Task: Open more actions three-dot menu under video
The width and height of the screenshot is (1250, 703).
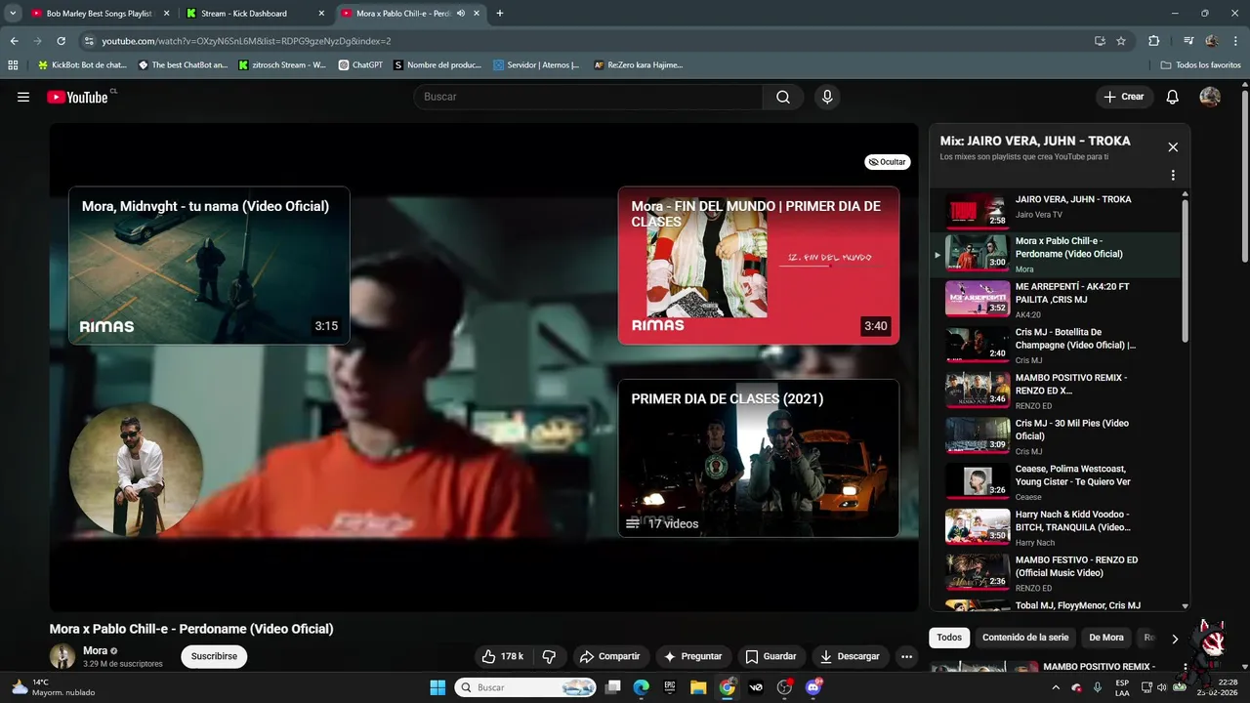Action: pos(906,656)
